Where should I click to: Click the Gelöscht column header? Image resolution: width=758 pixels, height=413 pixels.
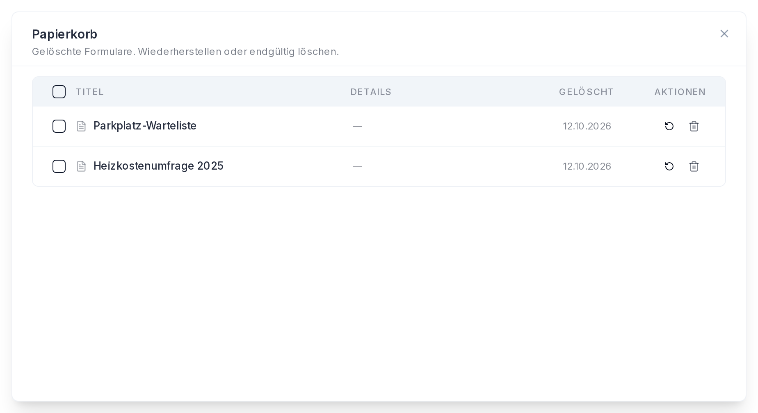click(586, 92)
